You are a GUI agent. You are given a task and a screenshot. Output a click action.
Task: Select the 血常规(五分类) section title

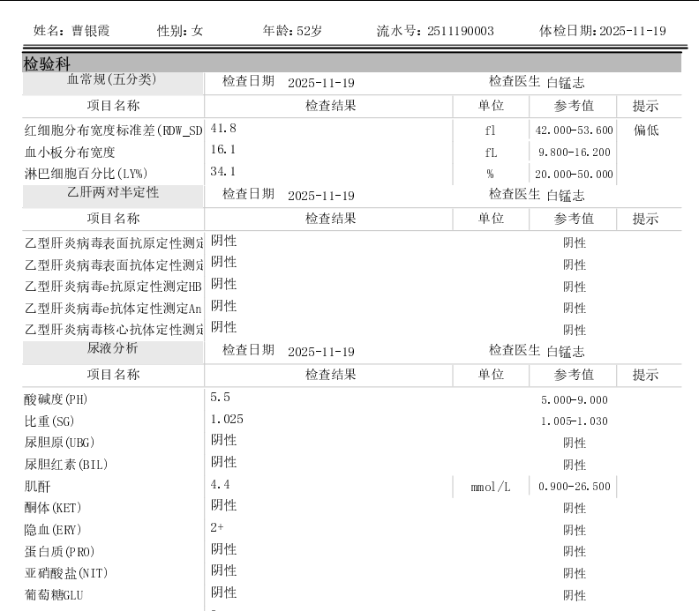[x=112, y=80]
